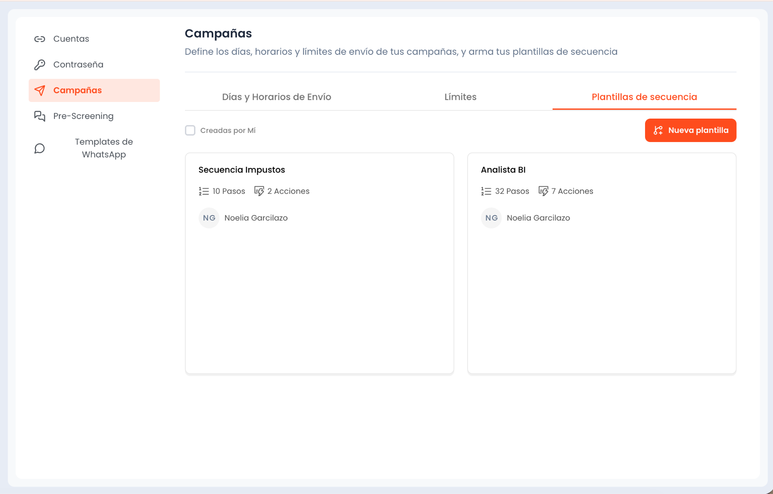This screenshot has width=773, height=494.
Task: Click the 32 Pasos text
Action: tap(512, 191)
